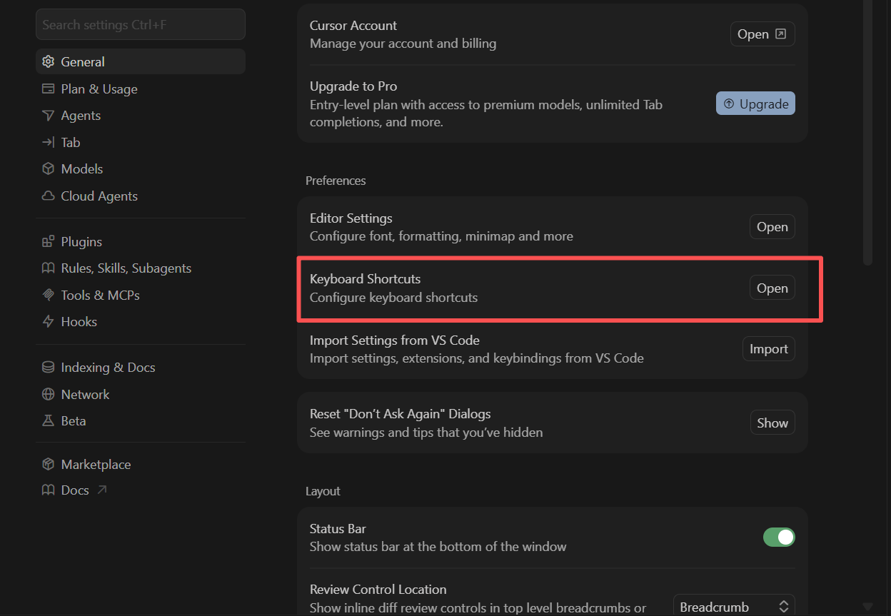Open the Plugins settings page
Viewport: 891px width, 616px height.
point(141,241)
